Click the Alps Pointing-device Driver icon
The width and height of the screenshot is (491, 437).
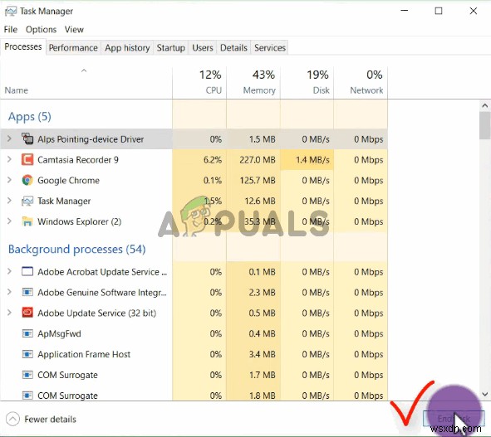coord(27,138)
